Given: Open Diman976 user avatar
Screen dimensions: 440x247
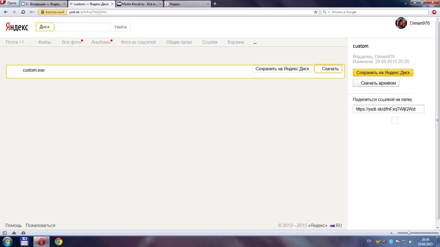Looking at the screenshot, I should point(401,23).
